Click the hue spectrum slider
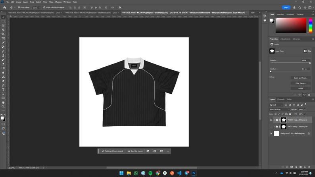 (x=311, y=25)
